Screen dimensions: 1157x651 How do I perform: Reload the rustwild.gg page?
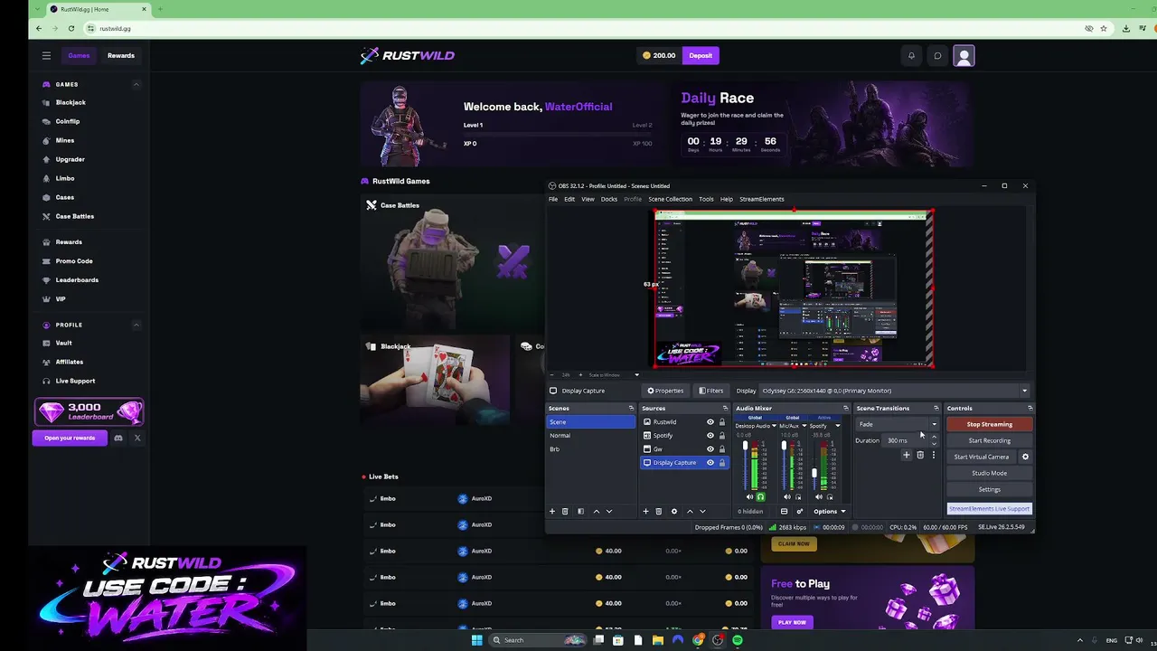[71, 28]
